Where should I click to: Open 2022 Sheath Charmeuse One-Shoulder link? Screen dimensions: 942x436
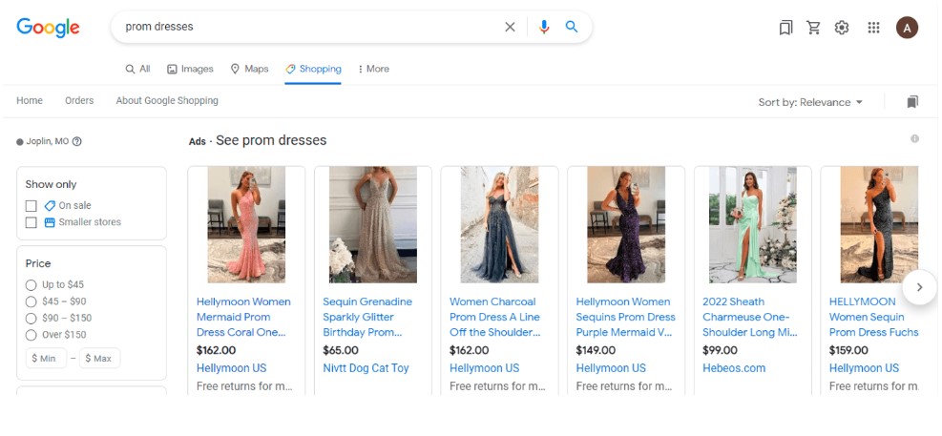[x=750, y=317]
